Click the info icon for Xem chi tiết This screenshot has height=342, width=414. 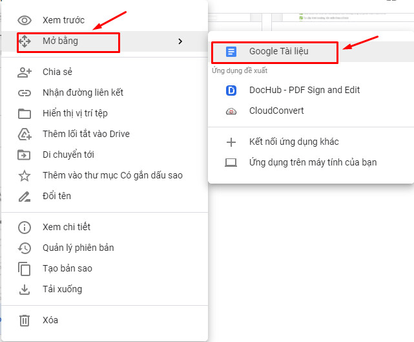coord(25,228)
